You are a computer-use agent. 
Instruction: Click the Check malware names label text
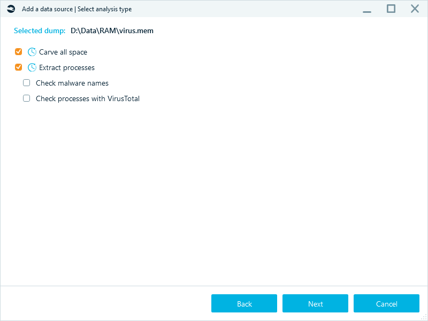(72, 83)
